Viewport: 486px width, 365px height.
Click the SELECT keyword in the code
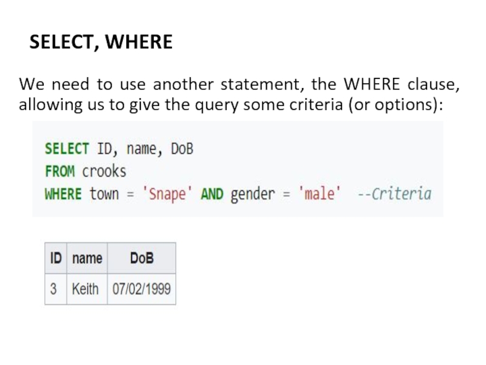tap(67, 149)
